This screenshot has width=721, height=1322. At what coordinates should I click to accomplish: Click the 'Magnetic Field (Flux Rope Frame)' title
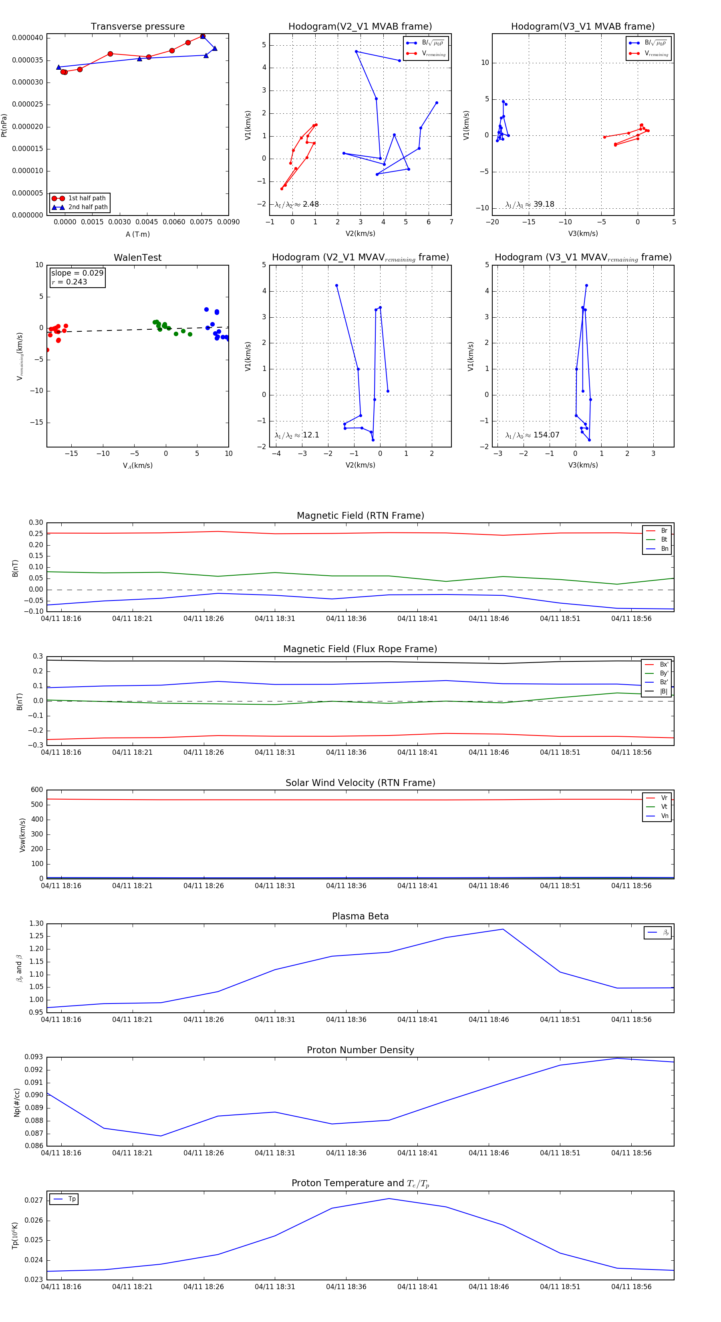click(360, 649)
